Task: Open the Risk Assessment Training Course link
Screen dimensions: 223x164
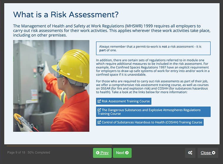Action: [x=126, y=101]
